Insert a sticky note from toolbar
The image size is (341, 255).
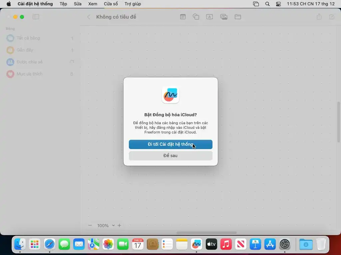183,17
